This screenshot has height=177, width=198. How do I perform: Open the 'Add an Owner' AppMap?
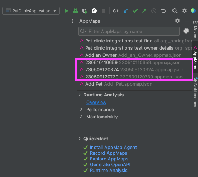134,55
